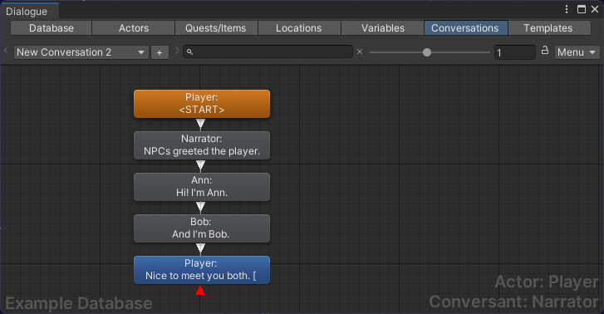This screenshot has height=314, width=604.
Task: Click the magnifier search icon
Action: pos(189,52)
